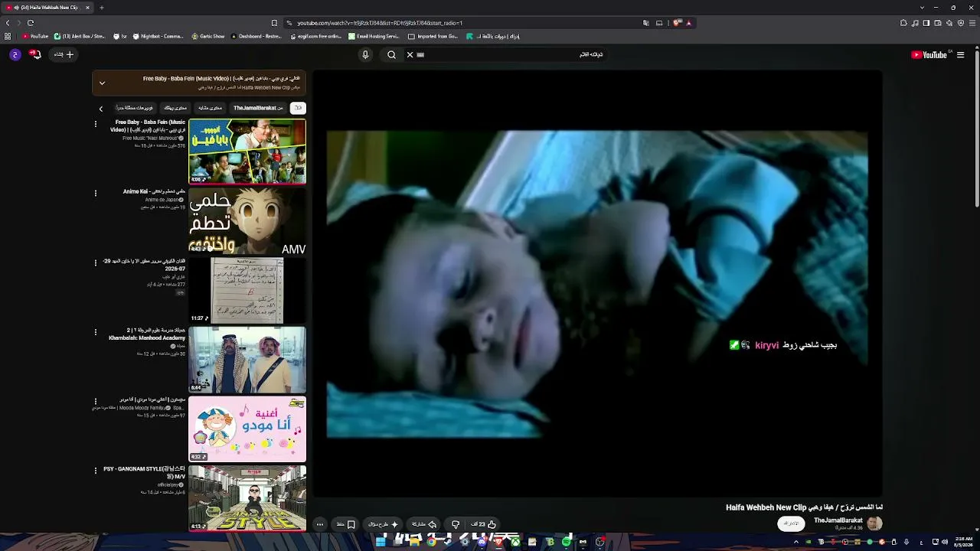Image resolution: width=980 pixels, height=551 pixels.
Task: Click the YouTube search magnifier button
Action: coord(391,54)
